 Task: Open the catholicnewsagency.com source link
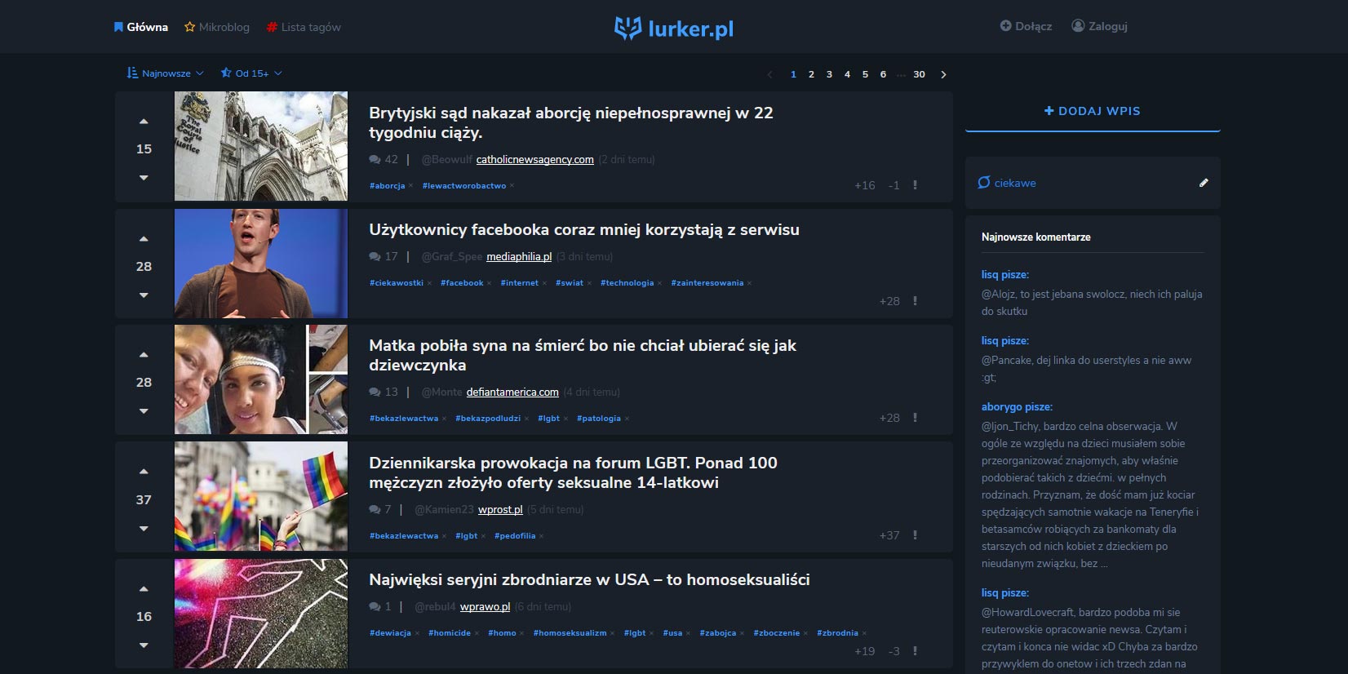coord(534,160)
